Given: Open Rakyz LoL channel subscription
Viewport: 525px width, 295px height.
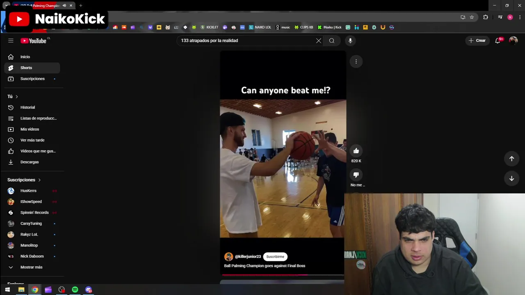Looking at the screenshot, I should (32, 234).
